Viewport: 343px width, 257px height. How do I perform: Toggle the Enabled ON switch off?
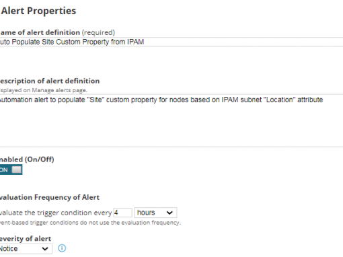(11, 170)
